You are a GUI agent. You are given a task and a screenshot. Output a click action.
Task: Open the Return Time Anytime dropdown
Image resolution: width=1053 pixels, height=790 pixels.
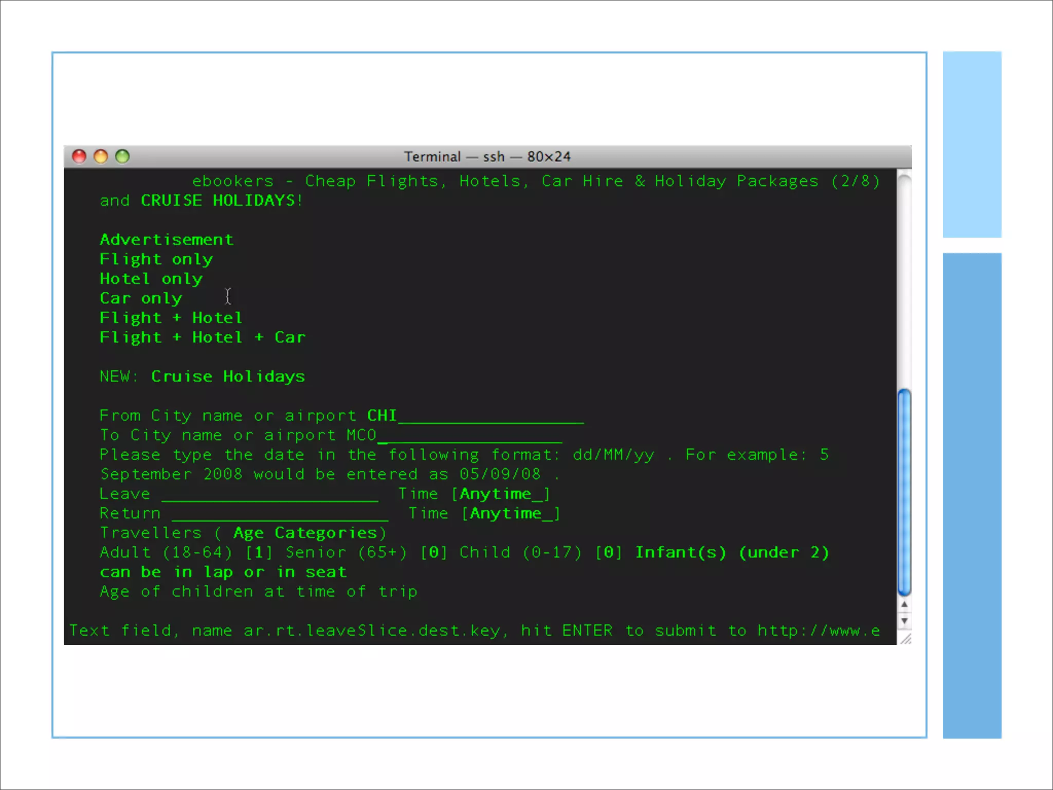511,514
